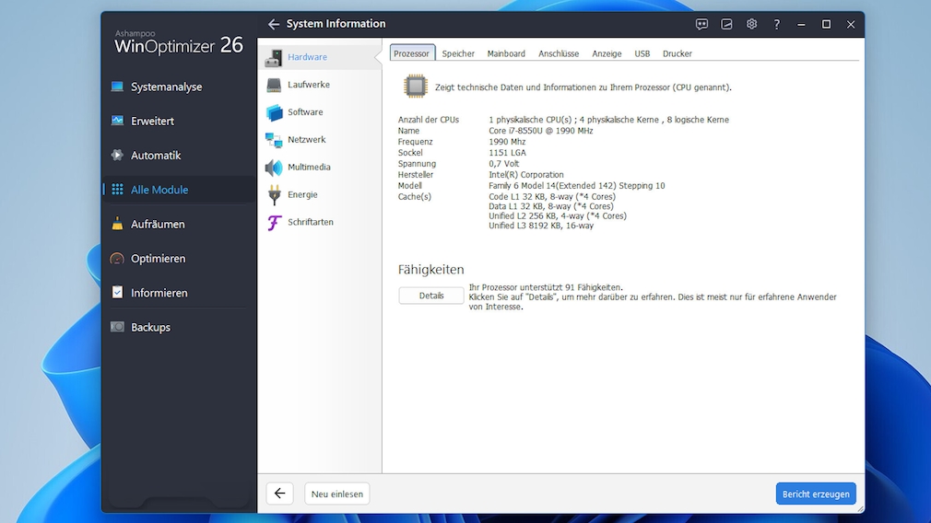
Task: Open the Schriftarten fonts category
Action: coord(310,223)
